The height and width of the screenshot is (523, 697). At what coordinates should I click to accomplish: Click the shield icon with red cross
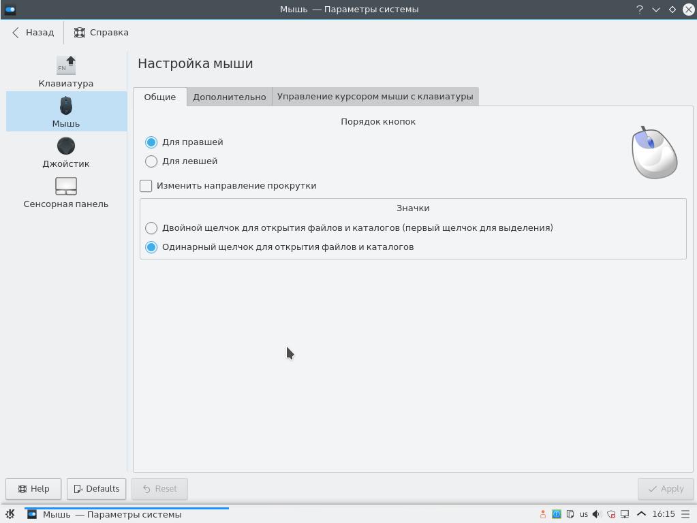pyautogui.click(x=611, y=514)
